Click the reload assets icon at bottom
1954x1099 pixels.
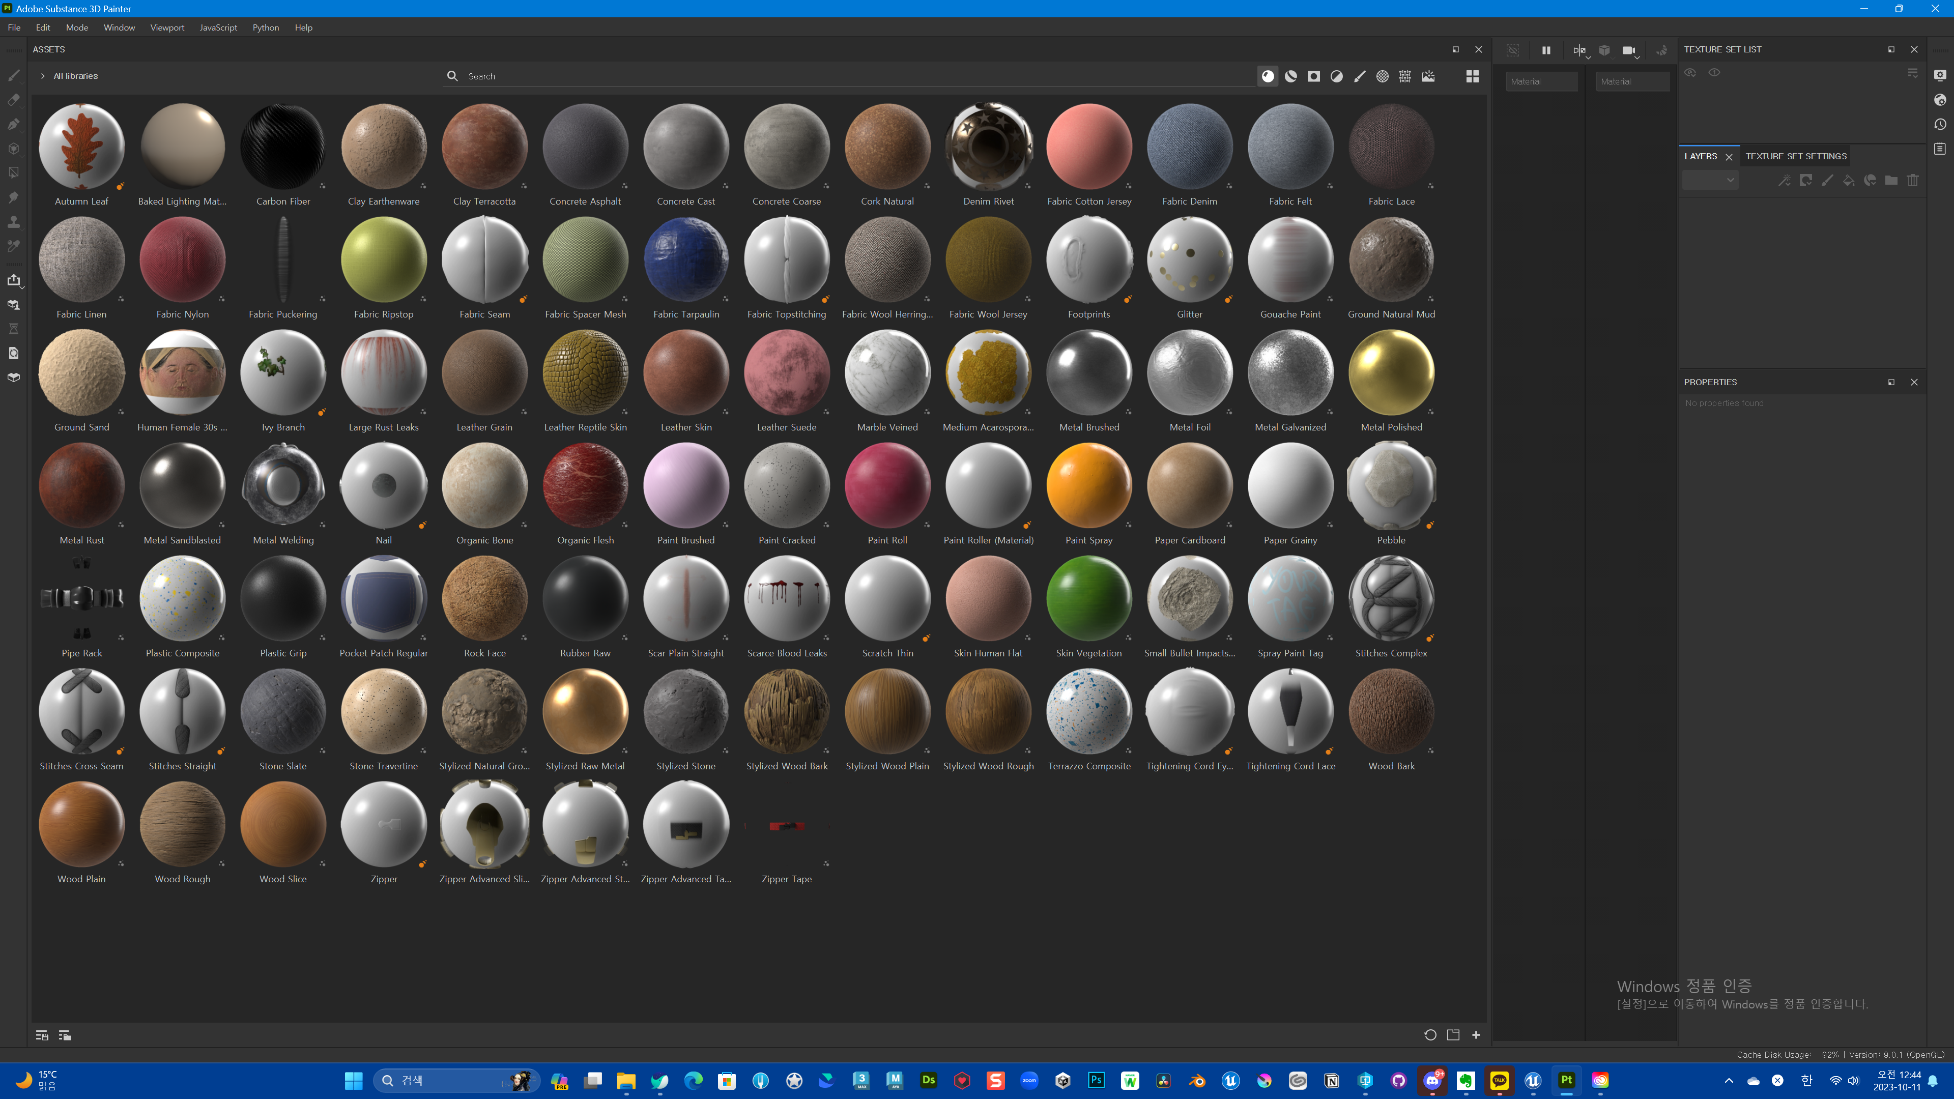[x=1430, y=1034]
